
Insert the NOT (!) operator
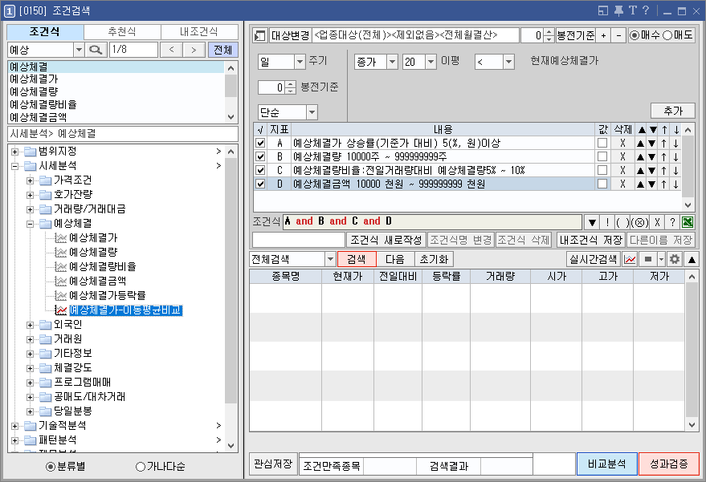click(607, 221)
